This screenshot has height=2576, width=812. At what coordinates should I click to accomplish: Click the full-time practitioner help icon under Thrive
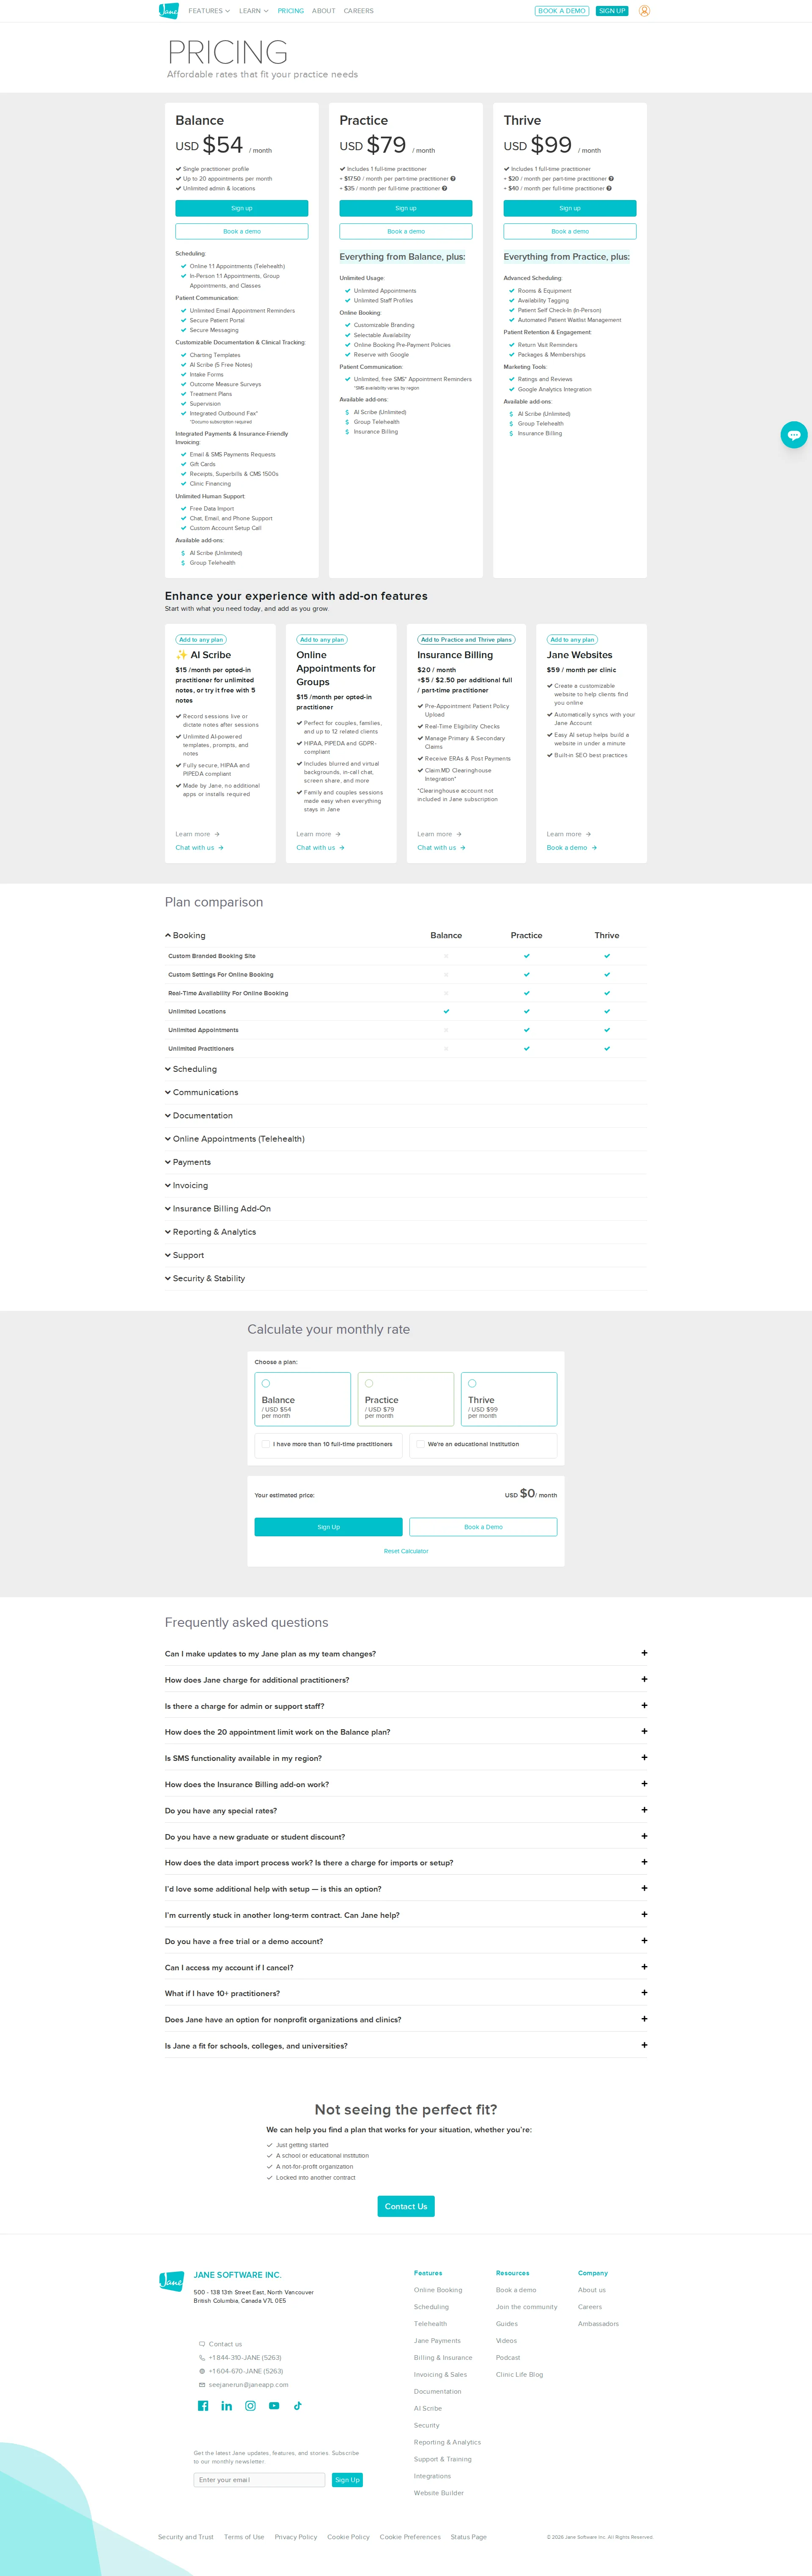point(609,188)
